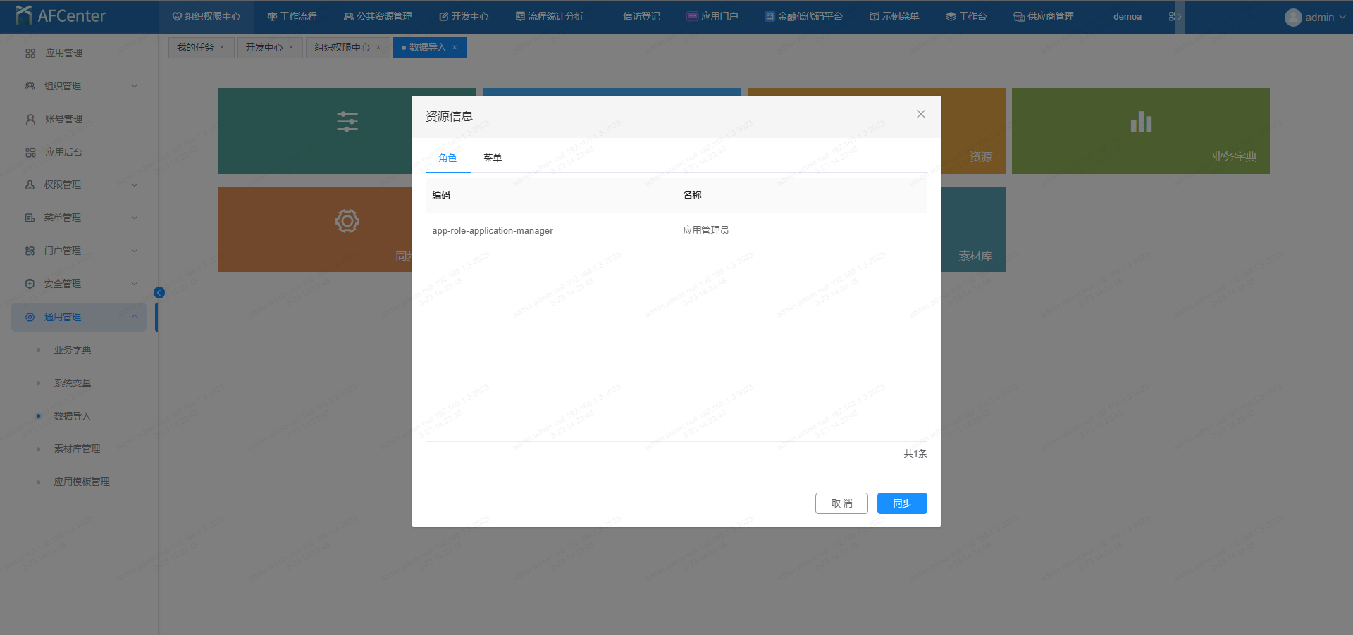Click the bar chart icon on 业务字典 card
Viewport: 1353px width, 635px height.
point(1140,122)
